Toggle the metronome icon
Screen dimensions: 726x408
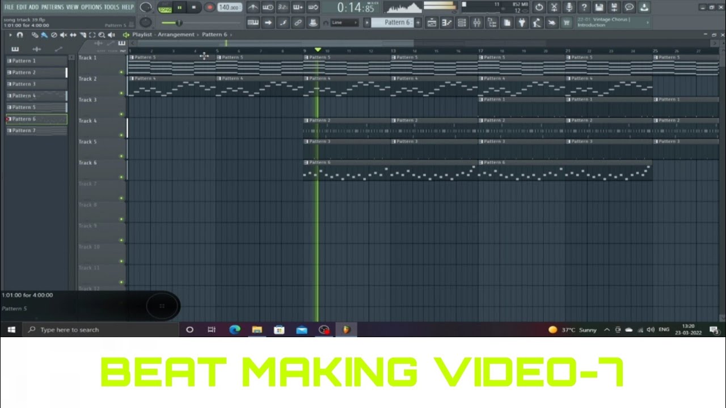click(x=253, y=7)
